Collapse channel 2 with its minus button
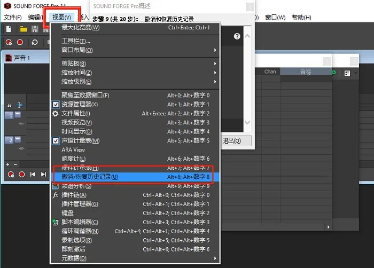 18,139
